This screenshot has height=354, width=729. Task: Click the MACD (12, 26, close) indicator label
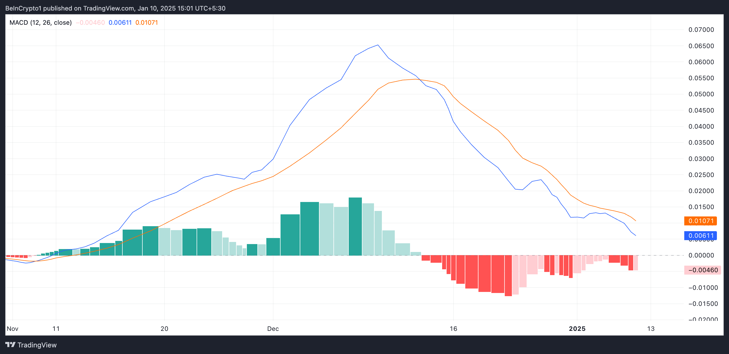(x=41, y=23)
